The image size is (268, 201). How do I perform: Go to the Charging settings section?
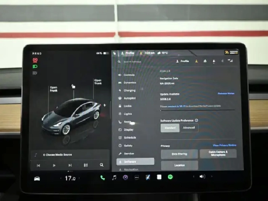click(x=130, y=90)
